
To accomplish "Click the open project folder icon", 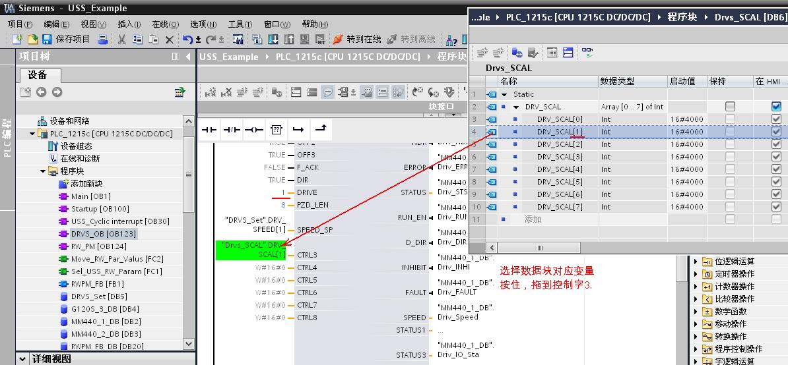I will pos(32,39).
